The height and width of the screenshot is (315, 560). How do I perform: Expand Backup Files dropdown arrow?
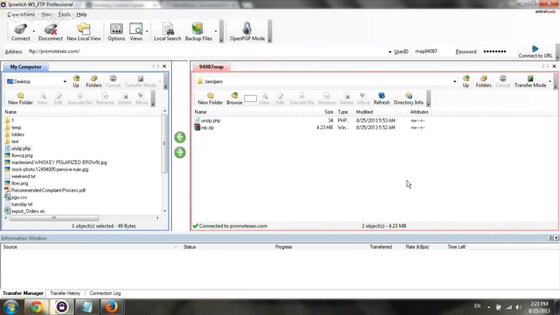click(x=216, y=31)
